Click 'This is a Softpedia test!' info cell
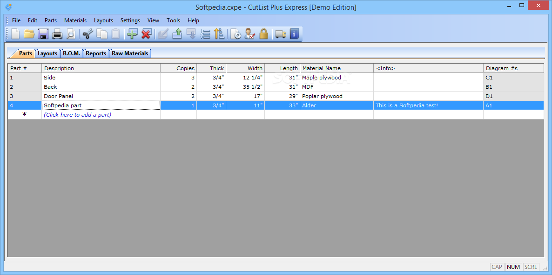This screenshot has width=552, height=275. 428,105
